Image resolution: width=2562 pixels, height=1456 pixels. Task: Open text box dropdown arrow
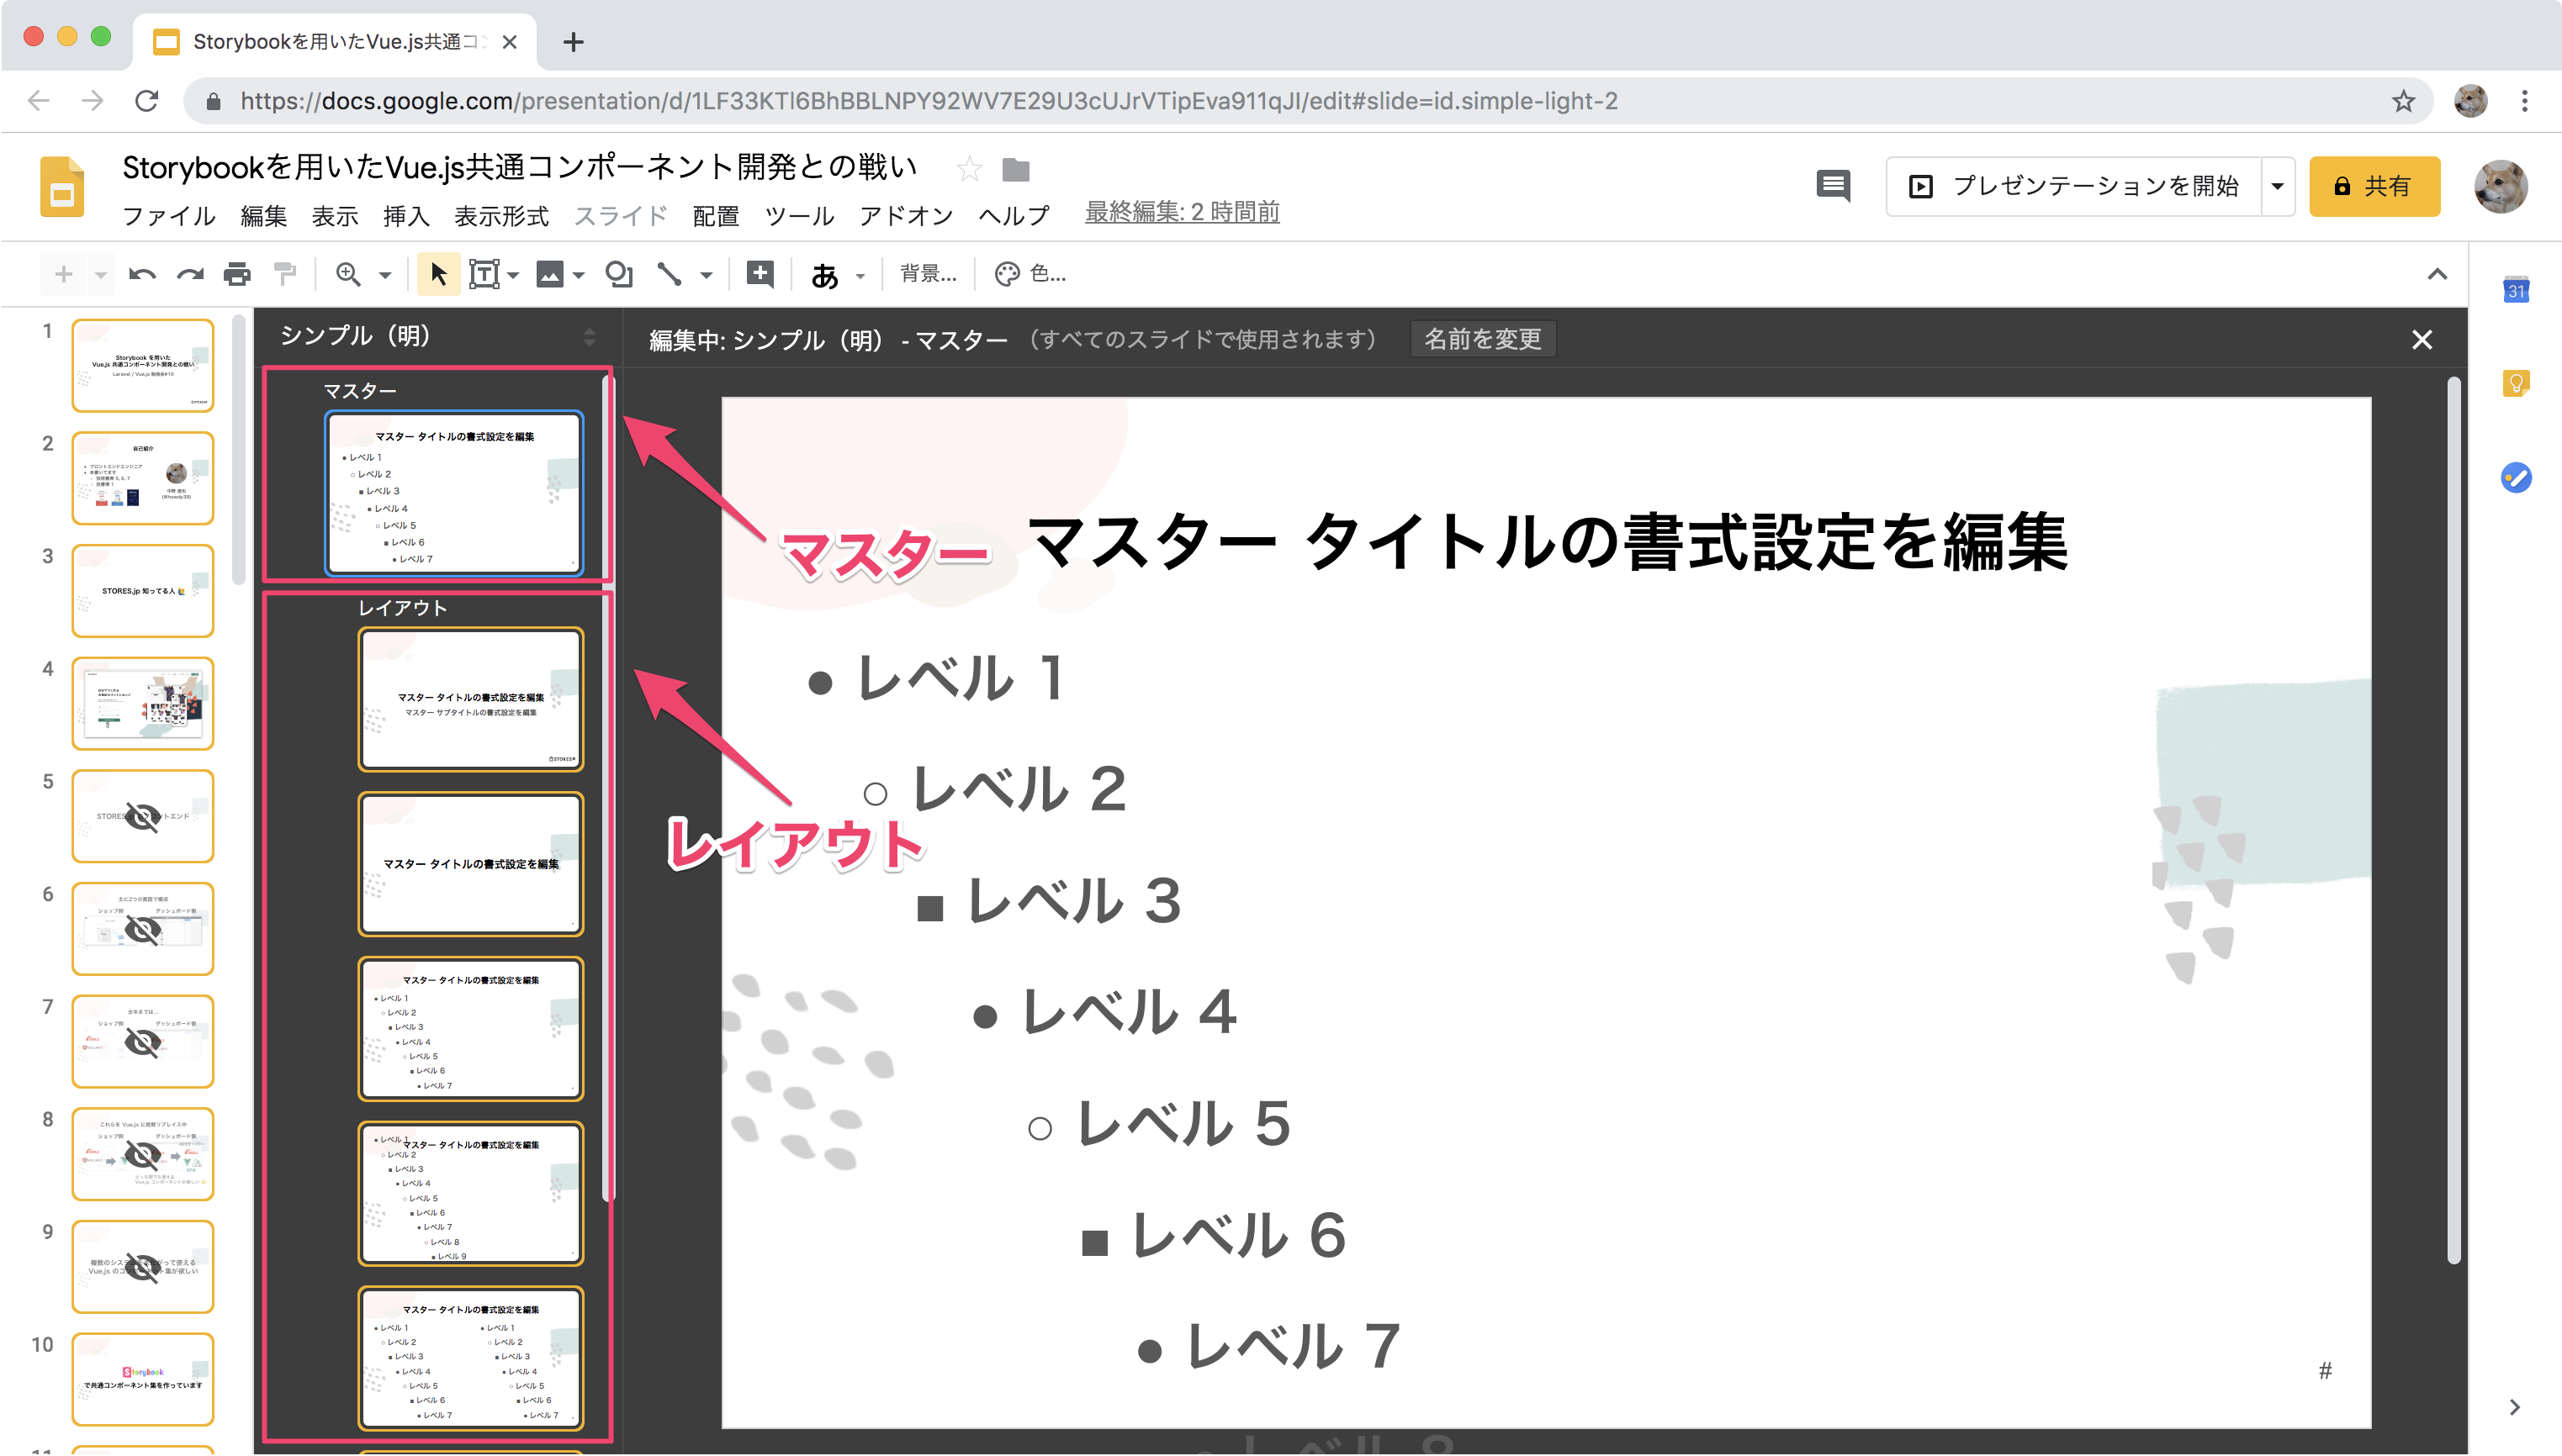point(513,275)
